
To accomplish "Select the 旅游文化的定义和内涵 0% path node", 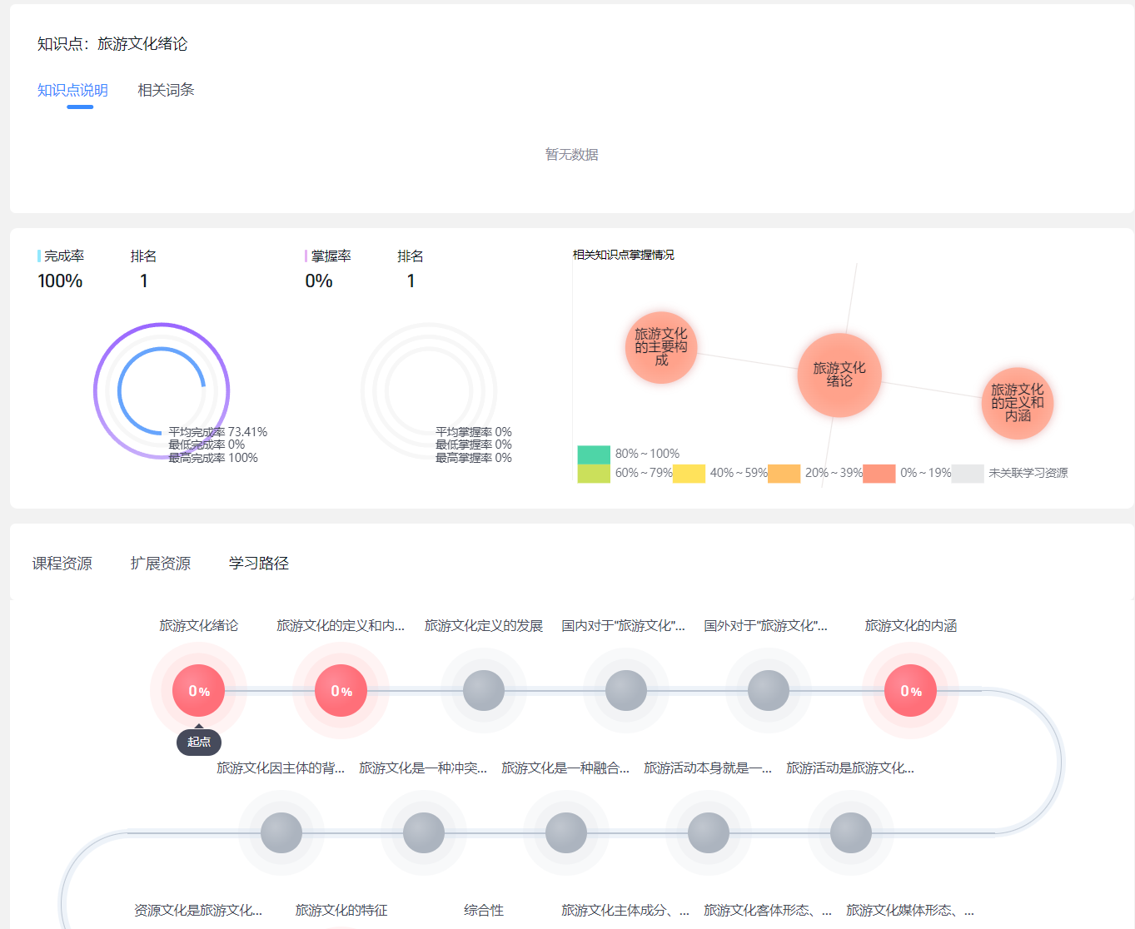I will tap(341, 691).
